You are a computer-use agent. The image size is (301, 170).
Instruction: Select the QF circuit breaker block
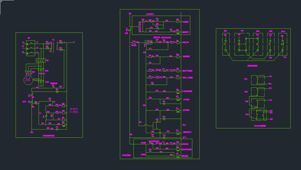point(30,48)
